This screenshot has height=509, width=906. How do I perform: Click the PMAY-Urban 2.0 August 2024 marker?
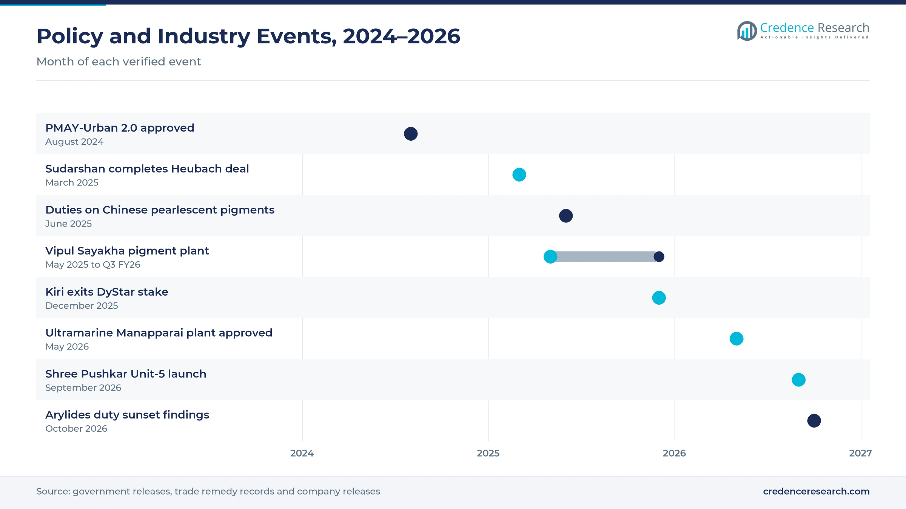tap(411, 134)
